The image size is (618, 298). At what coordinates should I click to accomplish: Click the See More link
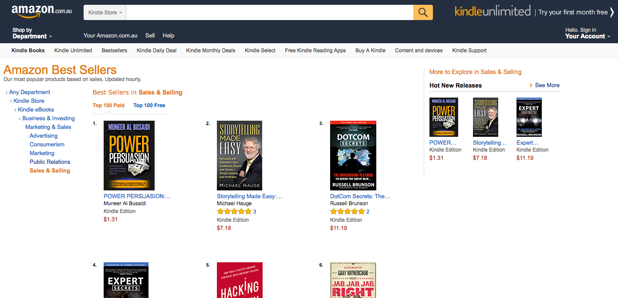pyautogui.click(x=547, y=85)
